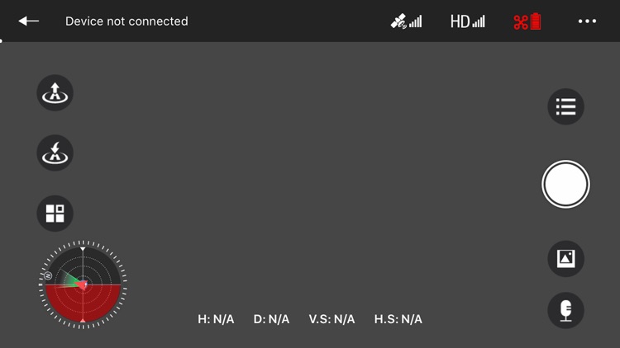The image size is (620, 348).
Task: Tap the return-to-home icon
Action: point(55,153)
